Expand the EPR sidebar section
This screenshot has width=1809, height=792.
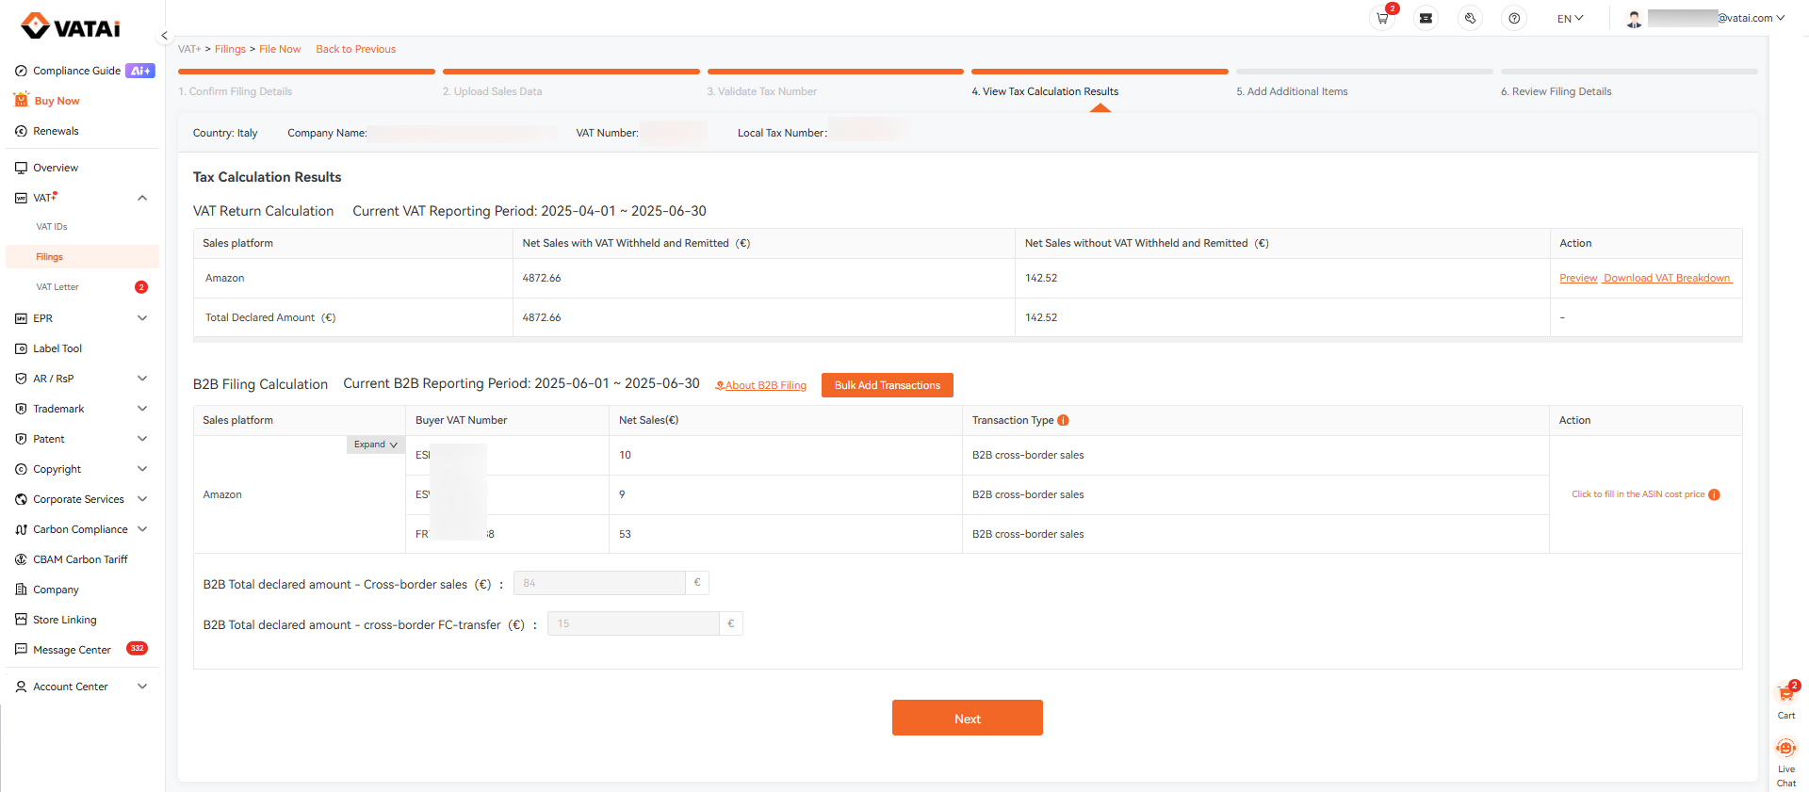pyautogui.click(x=142, y=318)
